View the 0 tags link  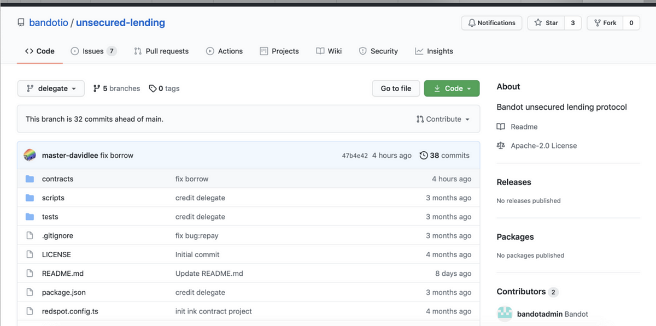pyautogui.click(x=164, y=88)
